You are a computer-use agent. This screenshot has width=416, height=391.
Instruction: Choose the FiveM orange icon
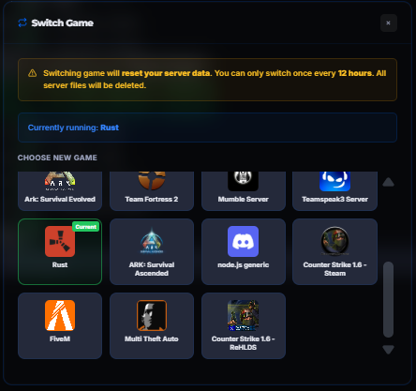pyautogui.click(x=60, y=315)
